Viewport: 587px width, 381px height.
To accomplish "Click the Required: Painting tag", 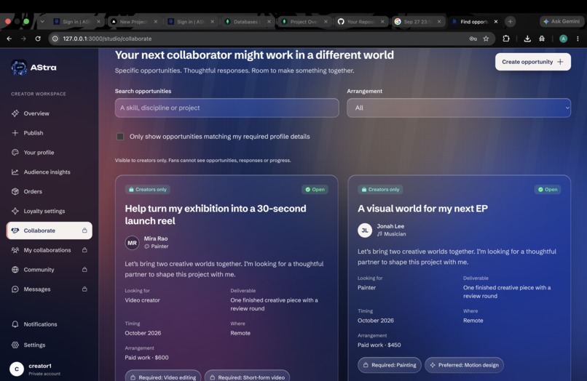I will click(390, 365).
